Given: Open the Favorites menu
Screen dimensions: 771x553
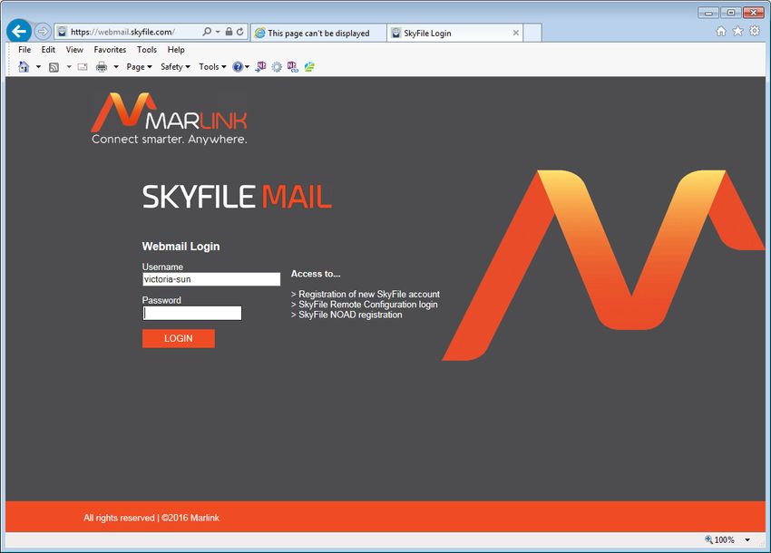Looking at the screenshot, I should pyautogui.click(x=110, y=50).
